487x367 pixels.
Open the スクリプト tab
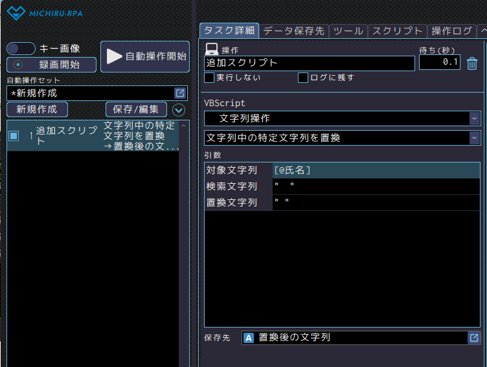pyautogui.click(x=398, y=30)
